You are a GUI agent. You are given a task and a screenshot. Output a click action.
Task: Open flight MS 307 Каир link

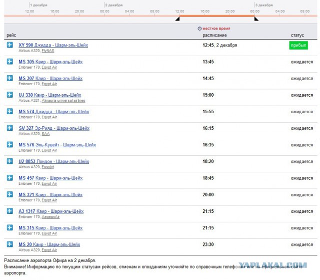[50, 78]
